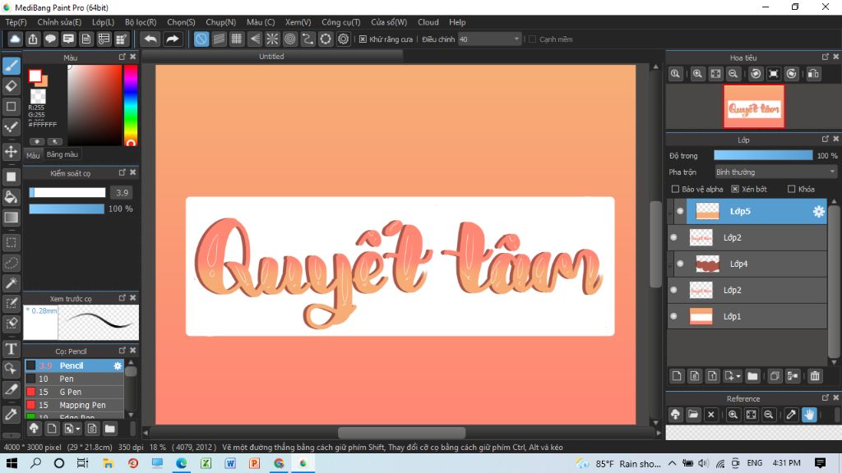Click the Redo arrow button
The width and height of the screenshot is (842, 473).
click(x=172, y=39)
